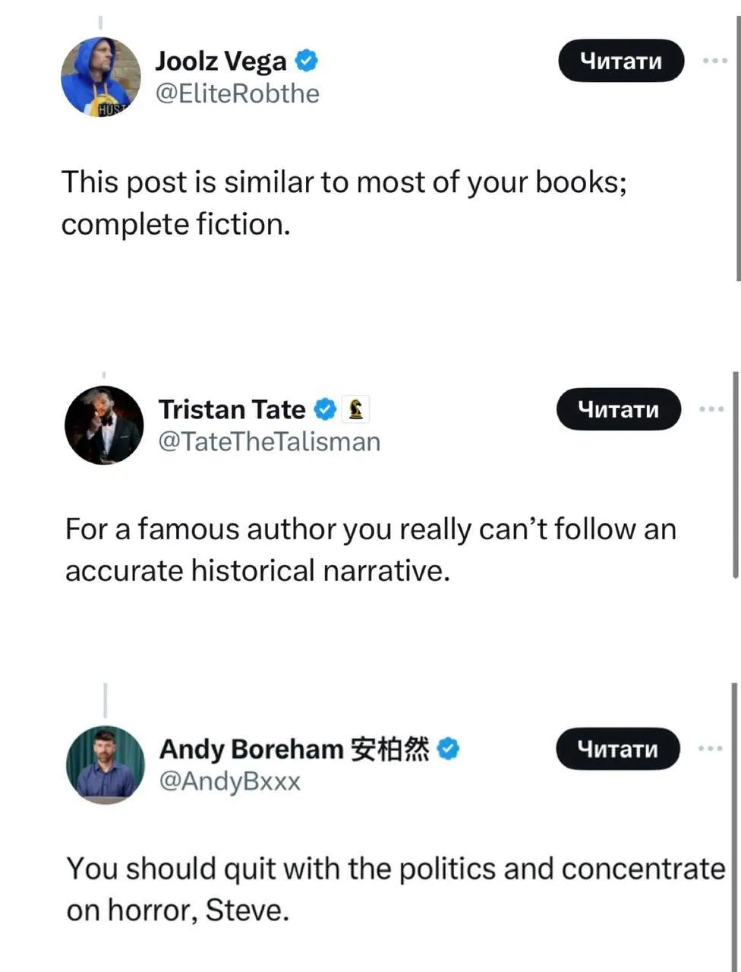Image resolution: width=741 pixels, height=972 pixels.
Task: Click Andy Boreham's tweet about quitting politics
Action: [x=395, y=889]
